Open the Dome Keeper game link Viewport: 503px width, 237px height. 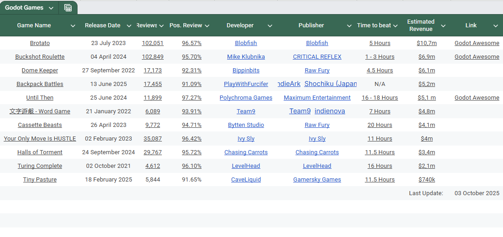[40, 71]
